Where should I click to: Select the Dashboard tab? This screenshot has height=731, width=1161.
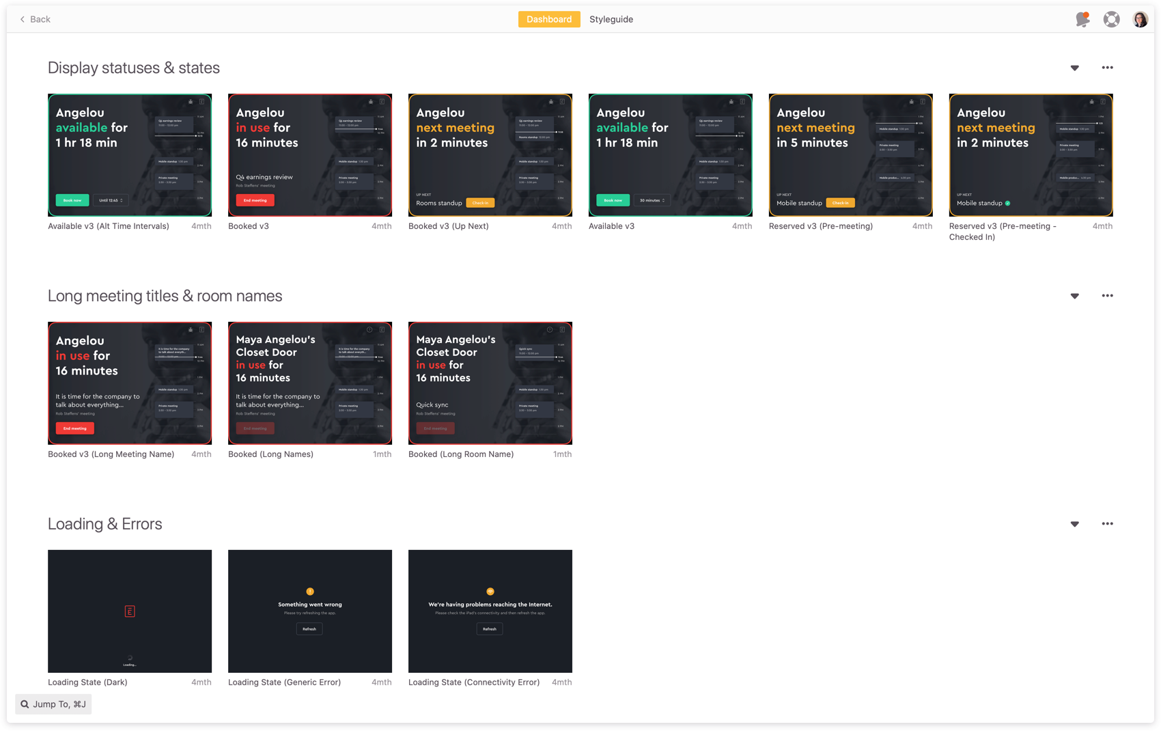click(549, 19)
